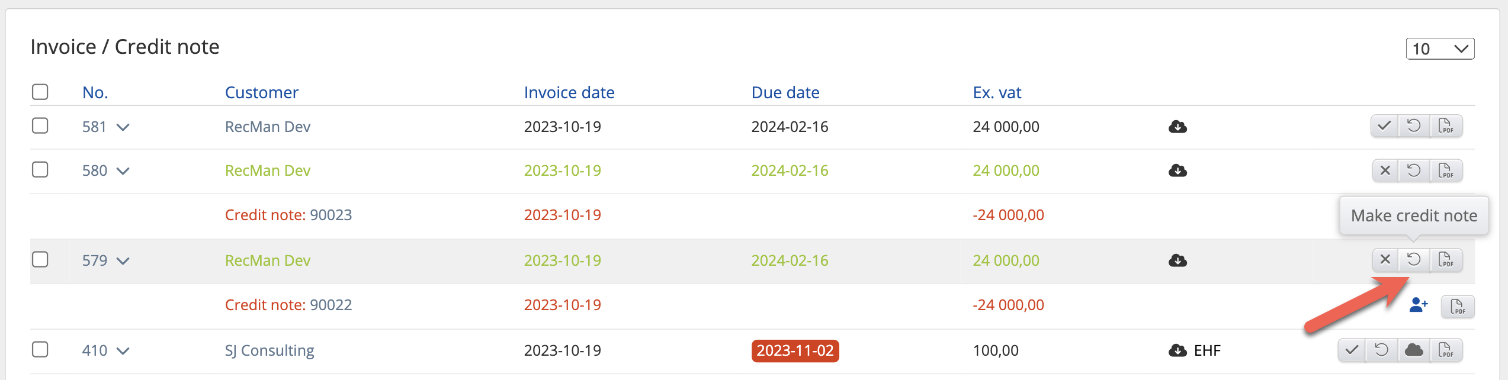Expand the chevron beside invoice 410
Image resolution: width=1508 pixels, height=380 pixels.
point(123,351)
